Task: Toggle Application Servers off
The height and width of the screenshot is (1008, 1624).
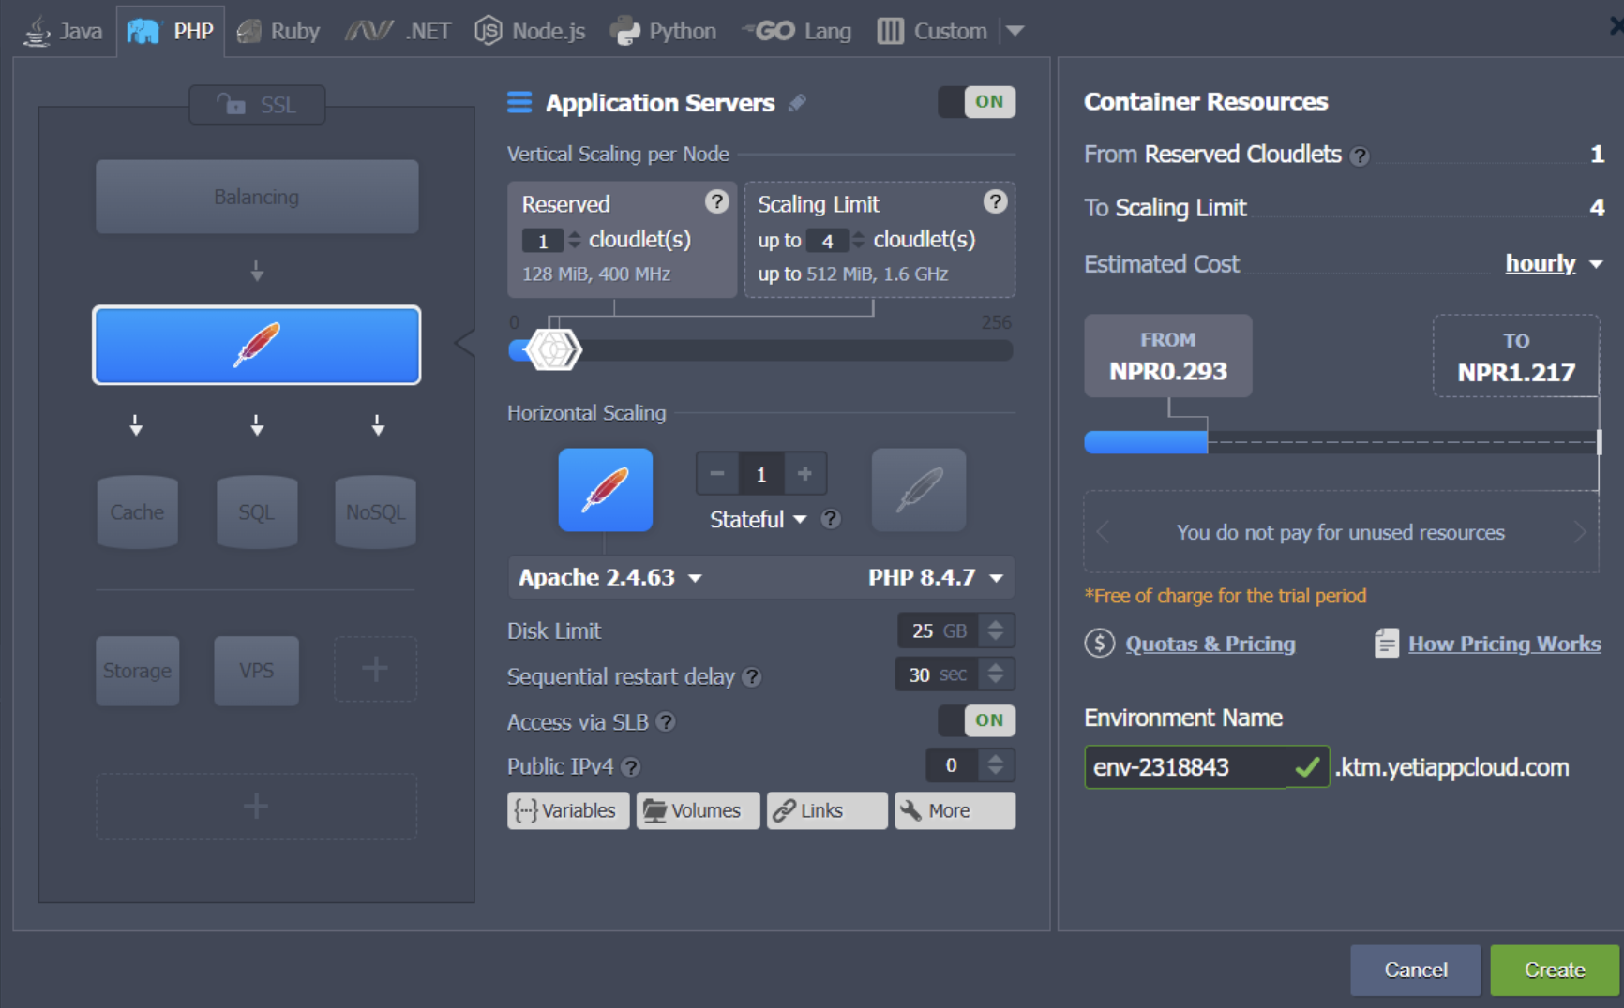Action: (x=976, y=102)
